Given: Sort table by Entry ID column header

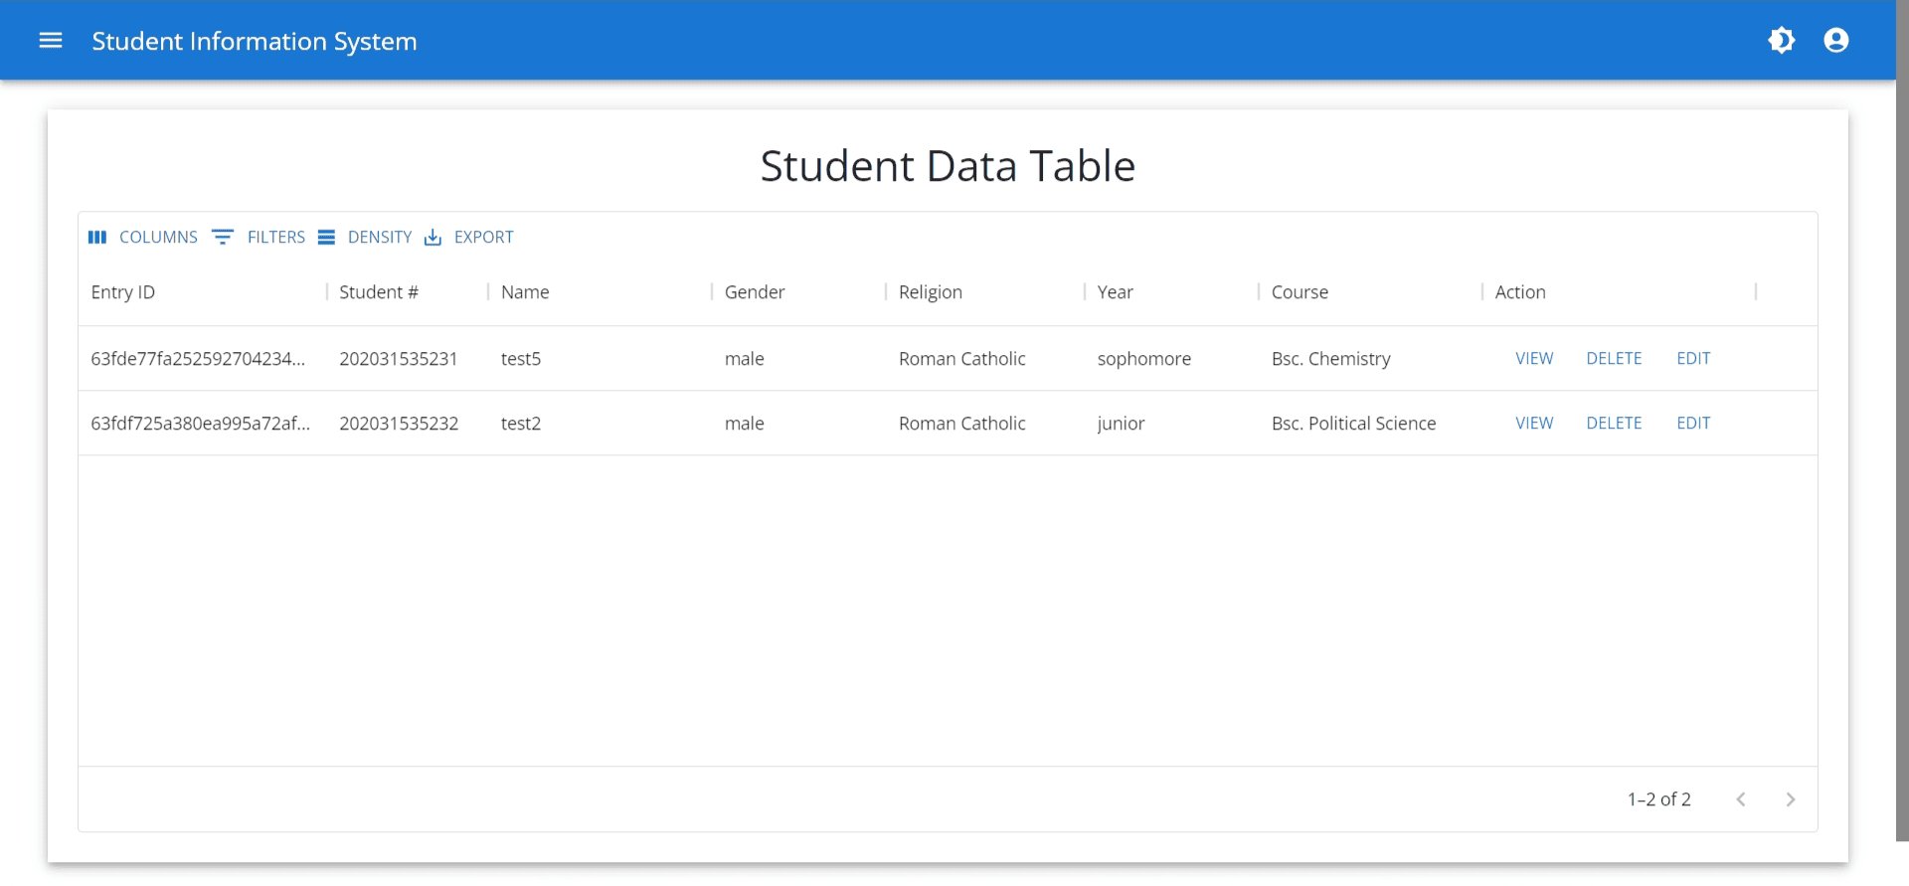Looking at the screenshot, I should tap(123, 292).
